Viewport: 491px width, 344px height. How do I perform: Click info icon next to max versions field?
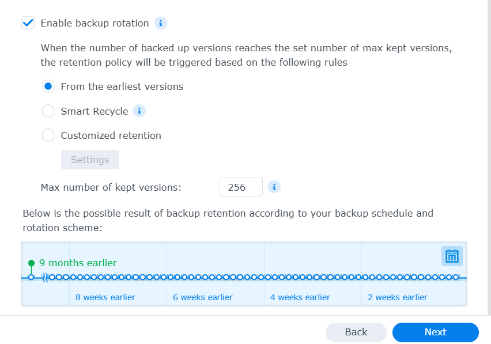275,187
